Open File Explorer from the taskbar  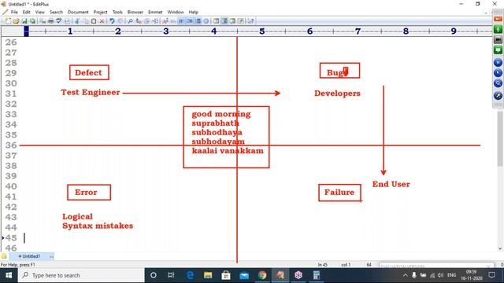point(208,275)
